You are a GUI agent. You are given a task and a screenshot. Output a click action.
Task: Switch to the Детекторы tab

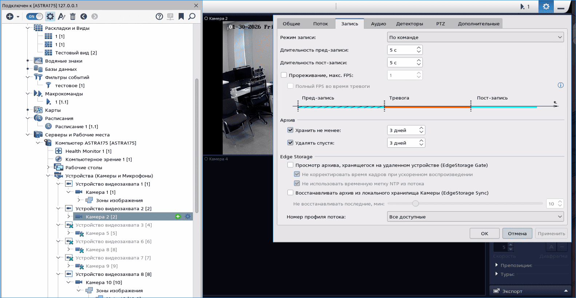click(x=409, y=24)
